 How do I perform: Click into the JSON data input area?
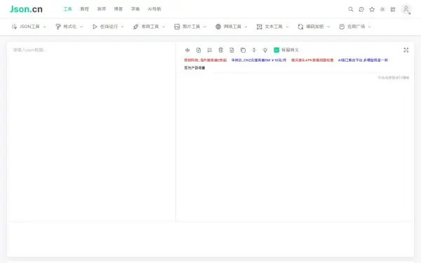point(91,132)
